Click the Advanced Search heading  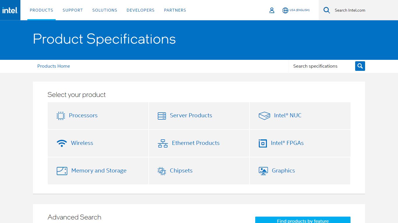pos(74,217)
